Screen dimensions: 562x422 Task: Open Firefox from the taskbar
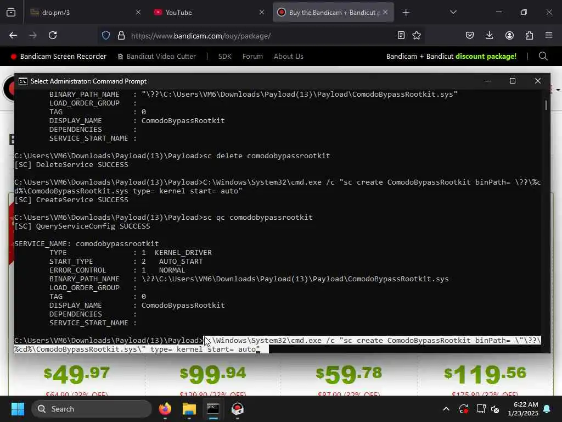165,409
